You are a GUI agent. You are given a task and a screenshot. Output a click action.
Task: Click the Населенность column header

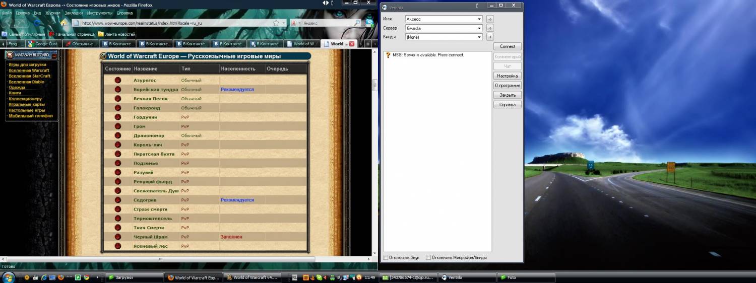tap(238, 68)
